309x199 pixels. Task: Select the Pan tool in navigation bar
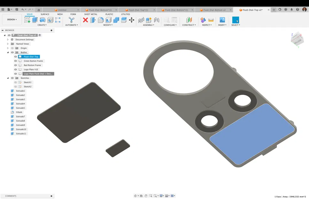[x=146, y=195]
